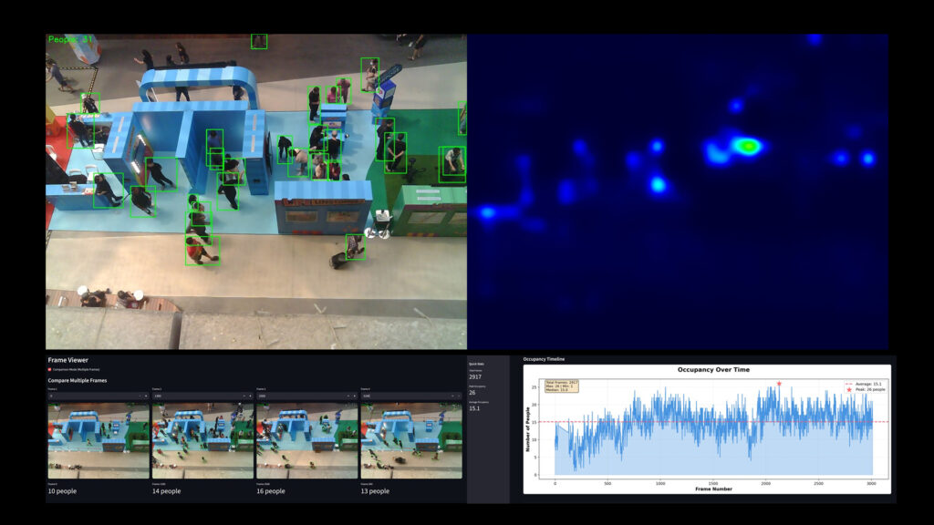Screen dimensions: 934x525
Task: Open the thumbnail showing 10 people
Action: click(98, 441)
